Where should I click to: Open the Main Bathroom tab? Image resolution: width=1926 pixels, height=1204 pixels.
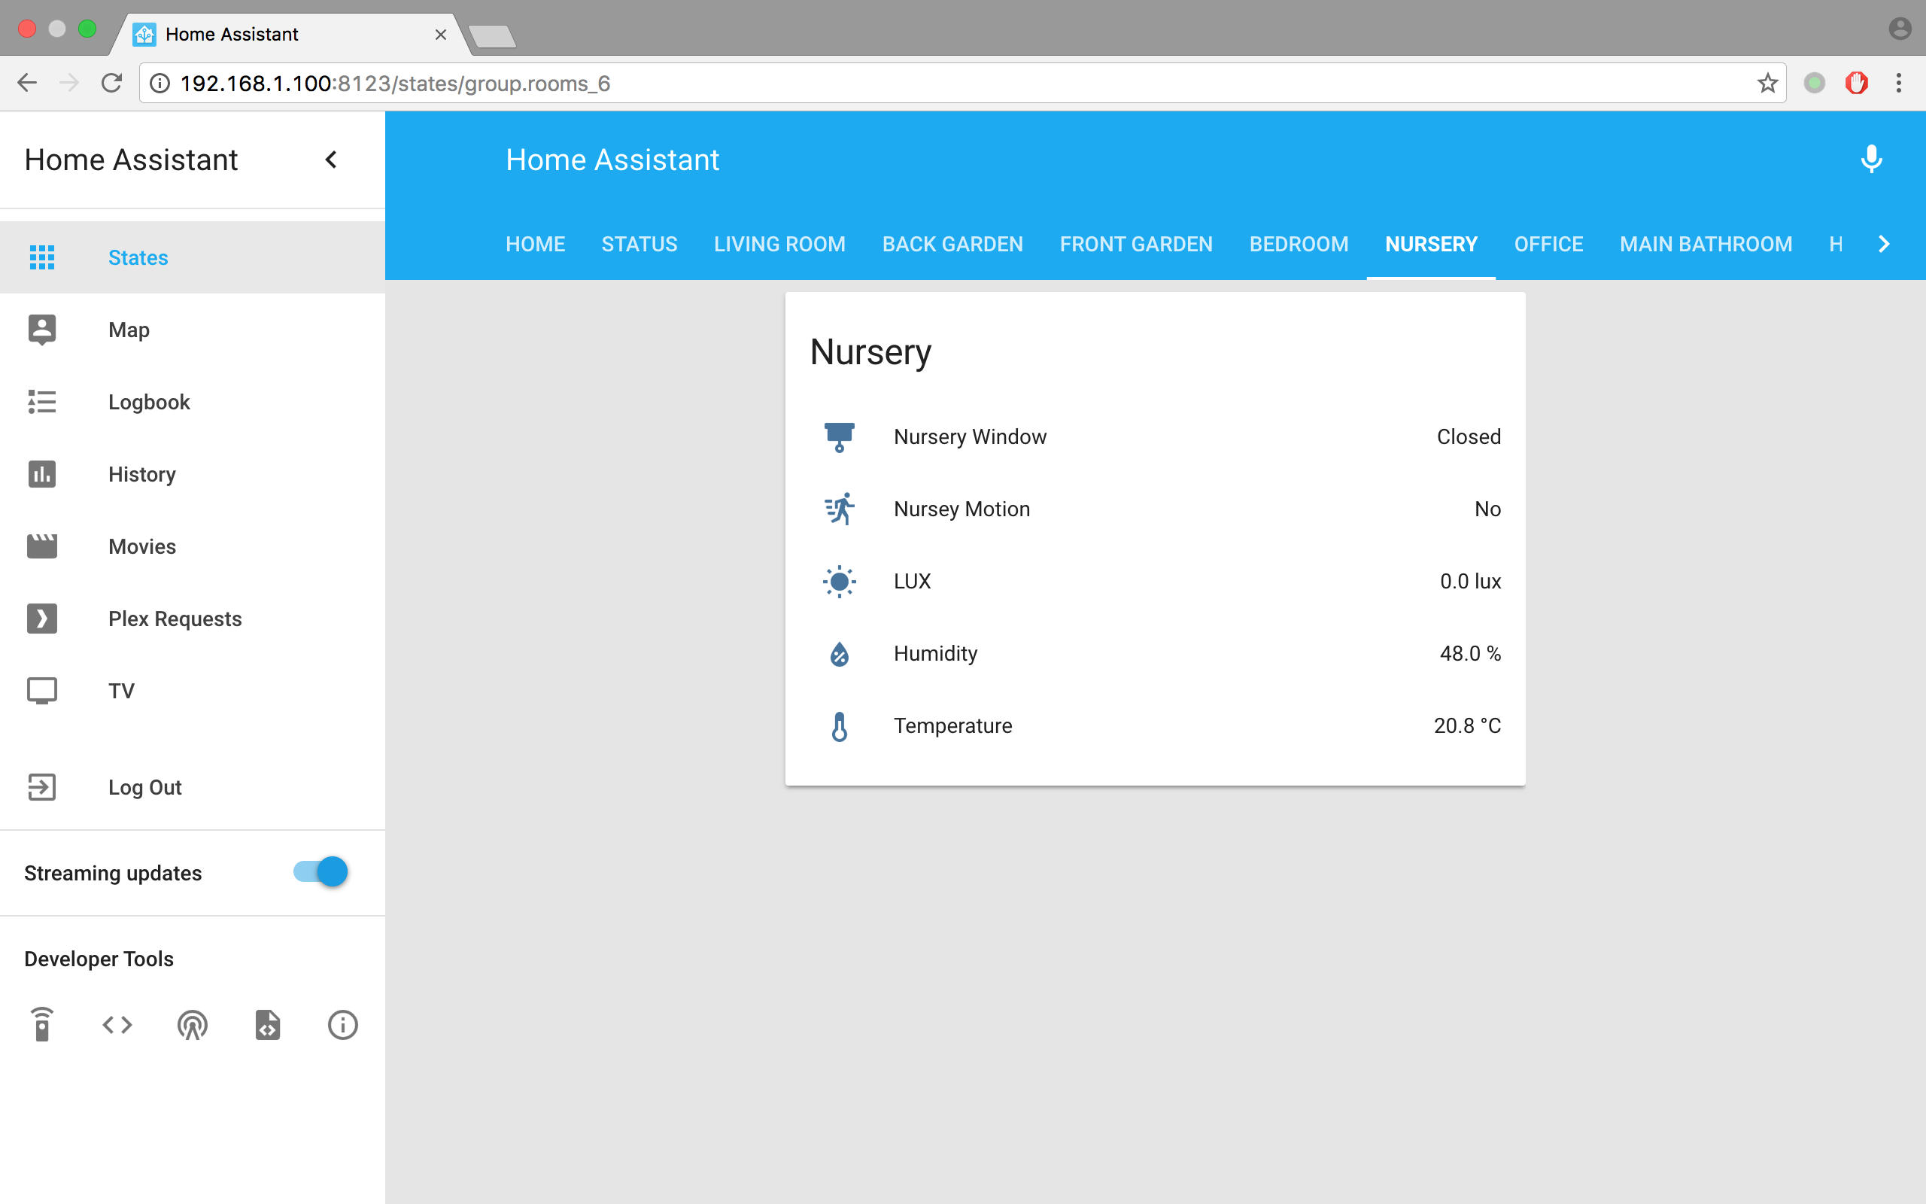pos(1706,244)
